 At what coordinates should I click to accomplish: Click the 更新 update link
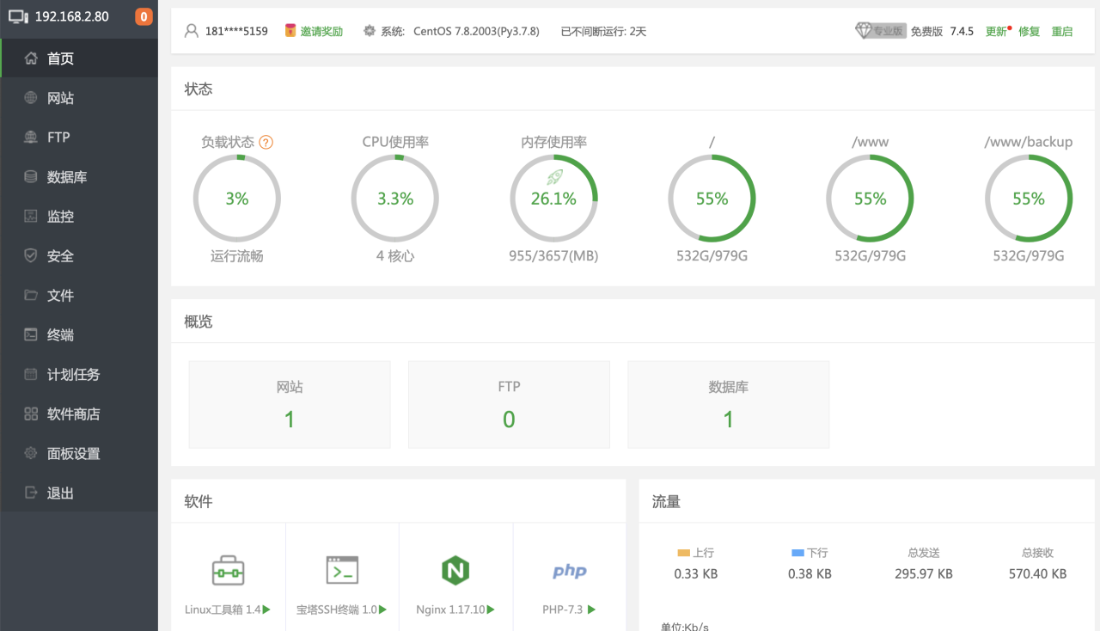(x=995, y=31)
